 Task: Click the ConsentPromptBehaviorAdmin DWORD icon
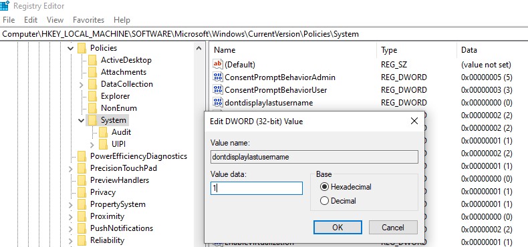[218, 77]
